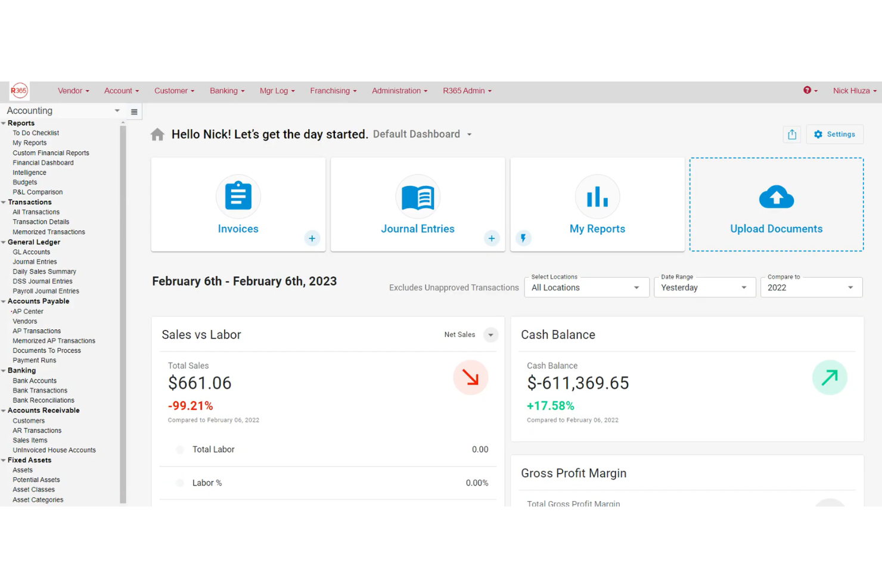This screenshot has width=882, height=588.
Task: Open the Default Dashboard dropdown
Action: point(423,135)
